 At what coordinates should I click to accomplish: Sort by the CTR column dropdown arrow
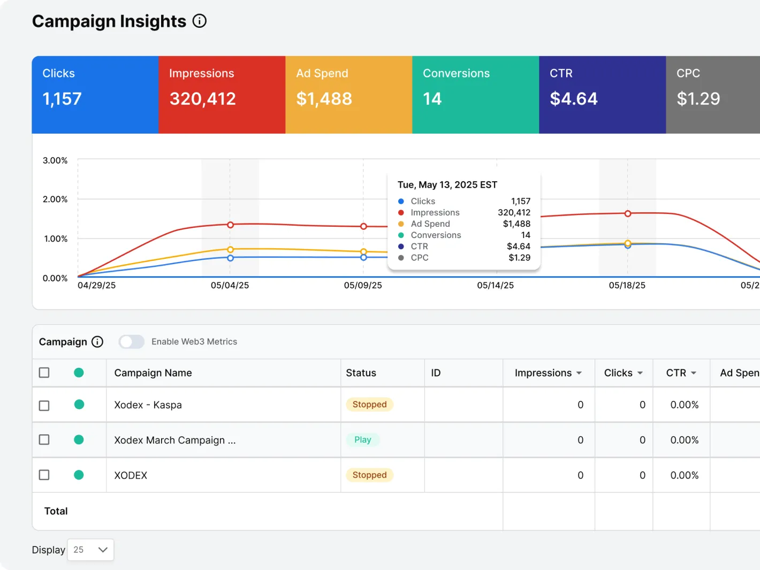[694, 373]
